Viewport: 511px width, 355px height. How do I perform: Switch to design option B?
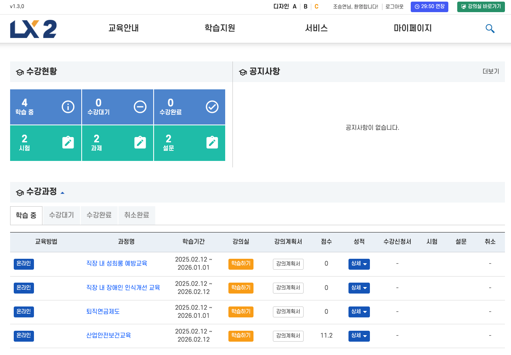click(306, 6)
